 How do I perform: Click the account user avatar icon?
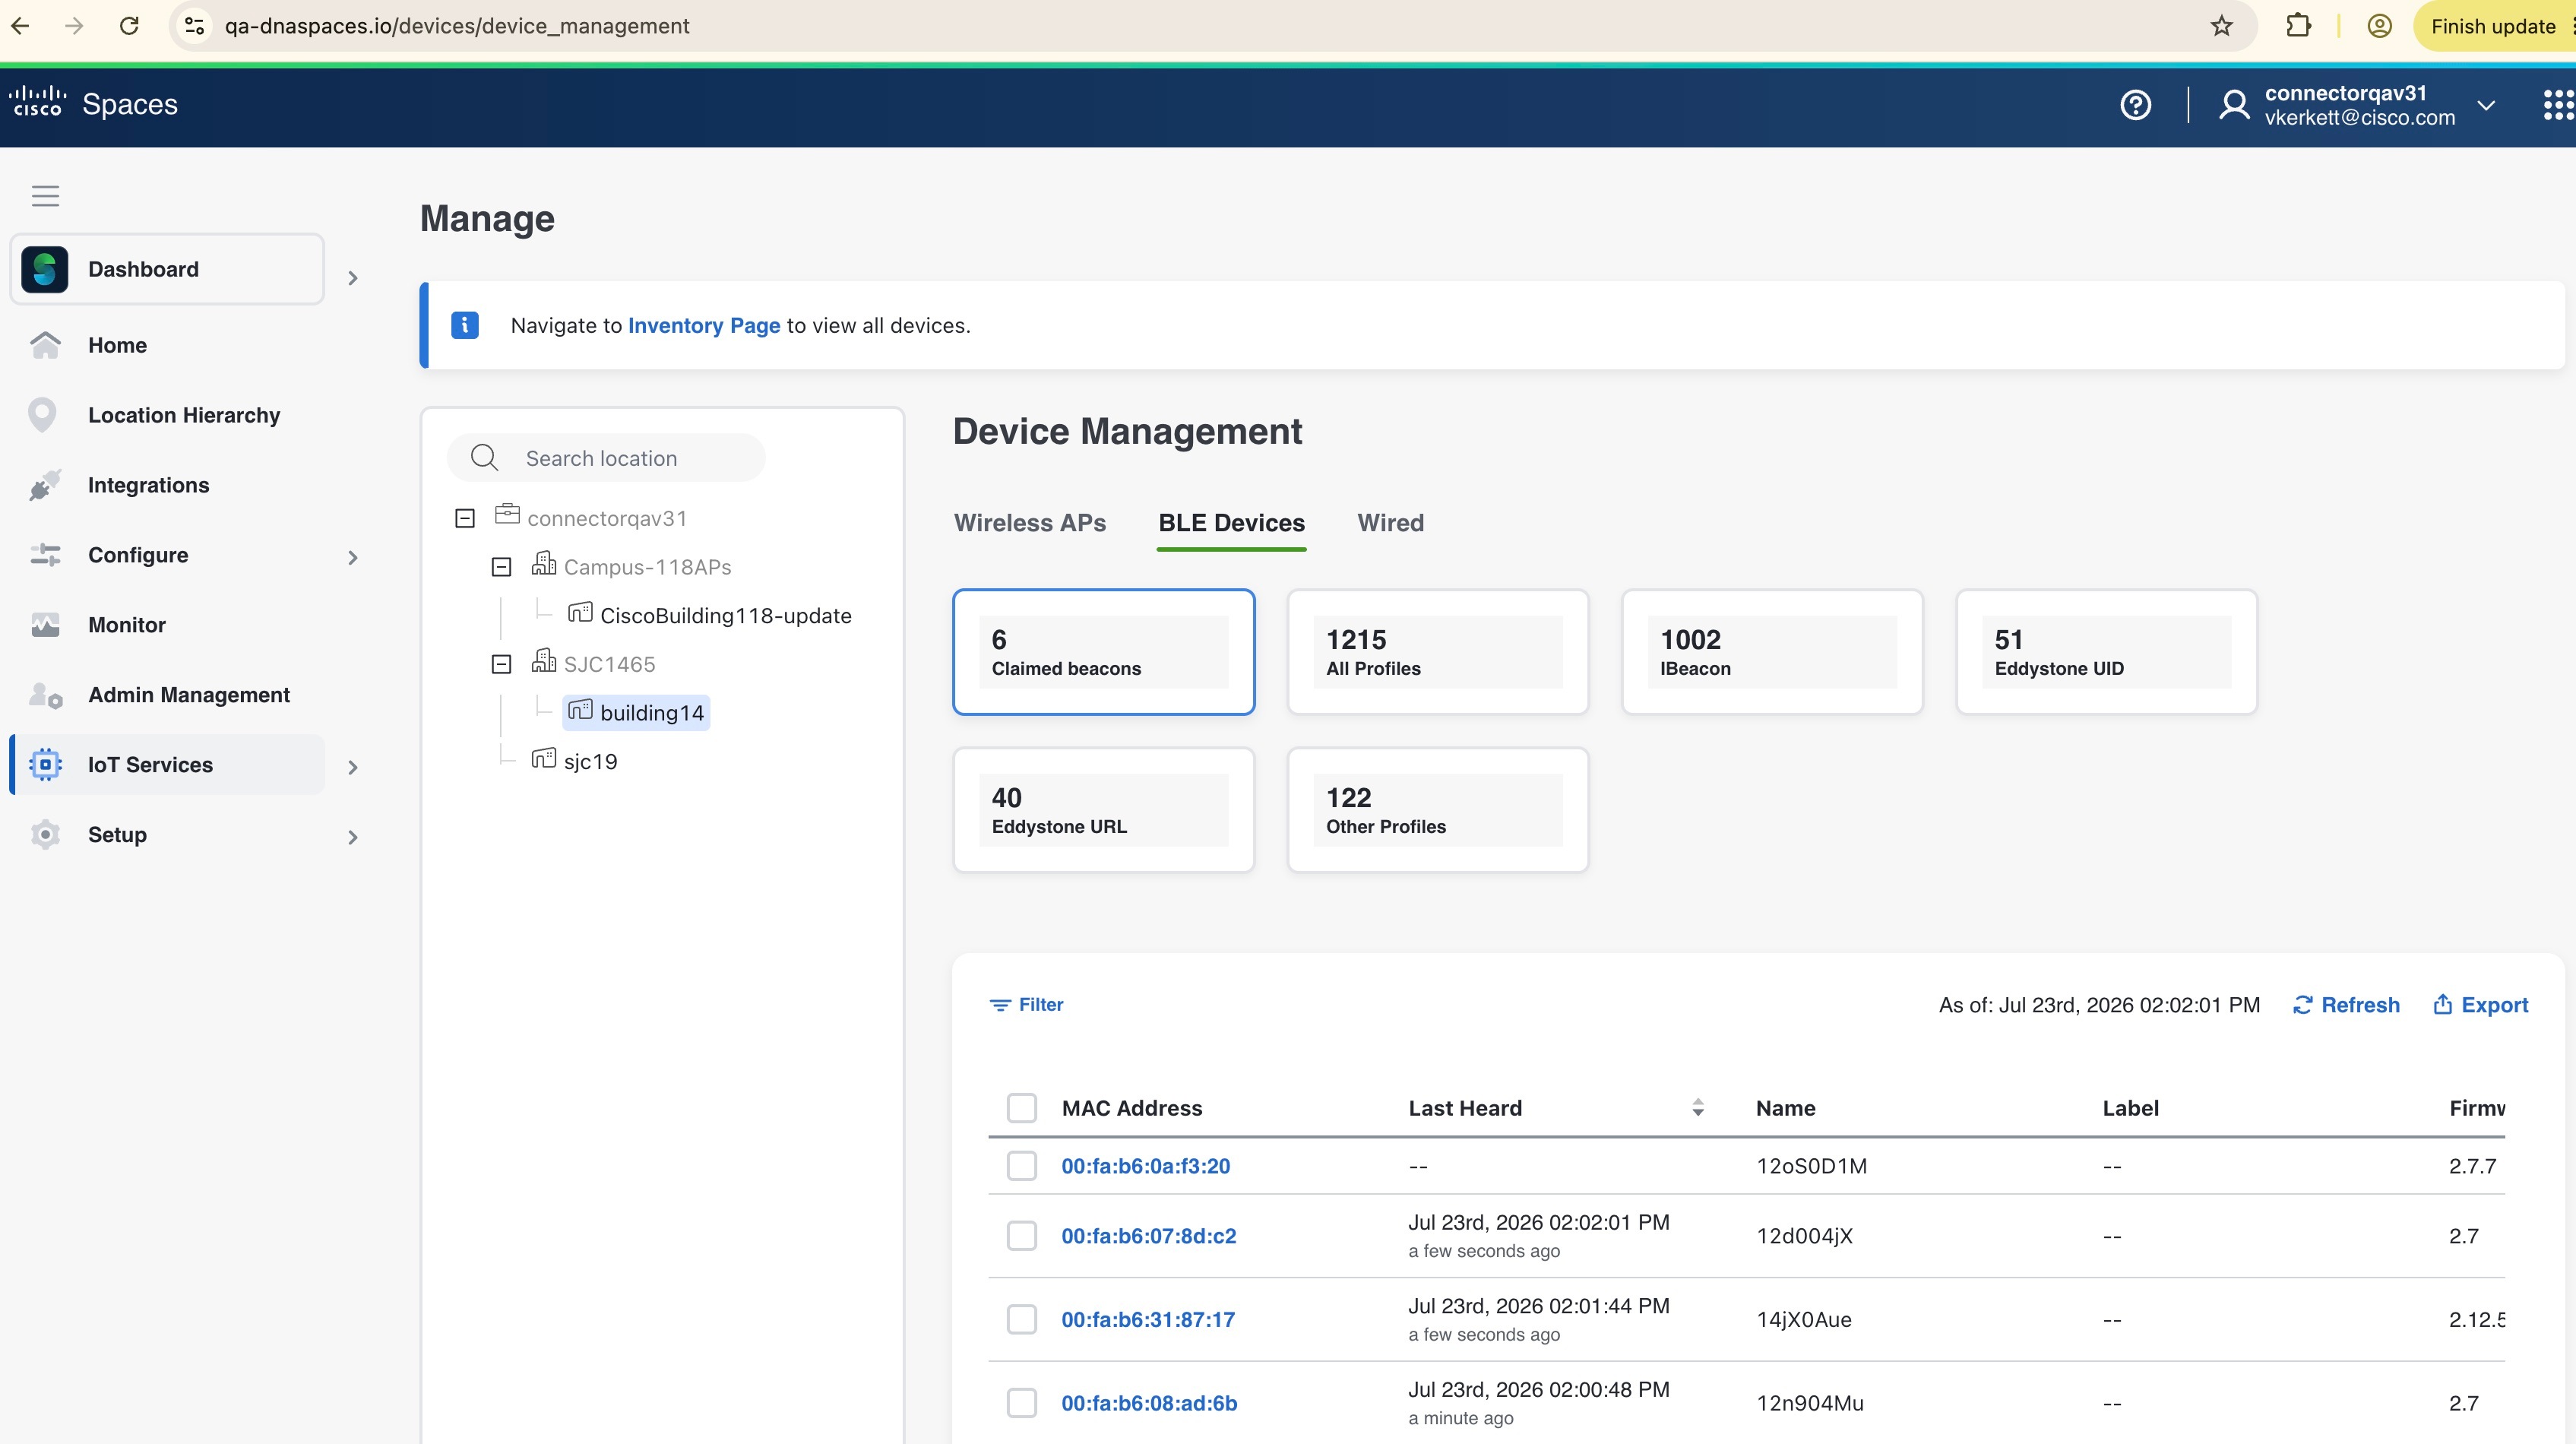[2234, 105]
